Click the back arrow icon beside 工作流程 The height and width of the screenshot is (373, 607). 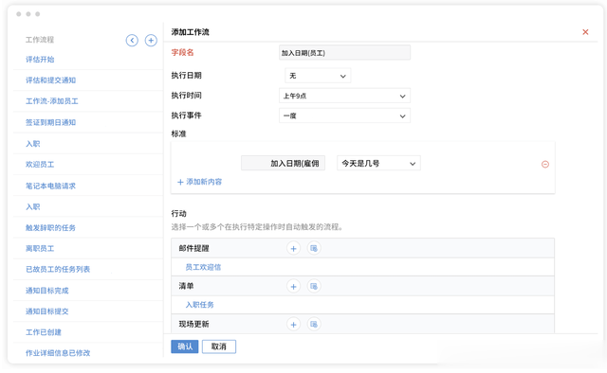132,40
